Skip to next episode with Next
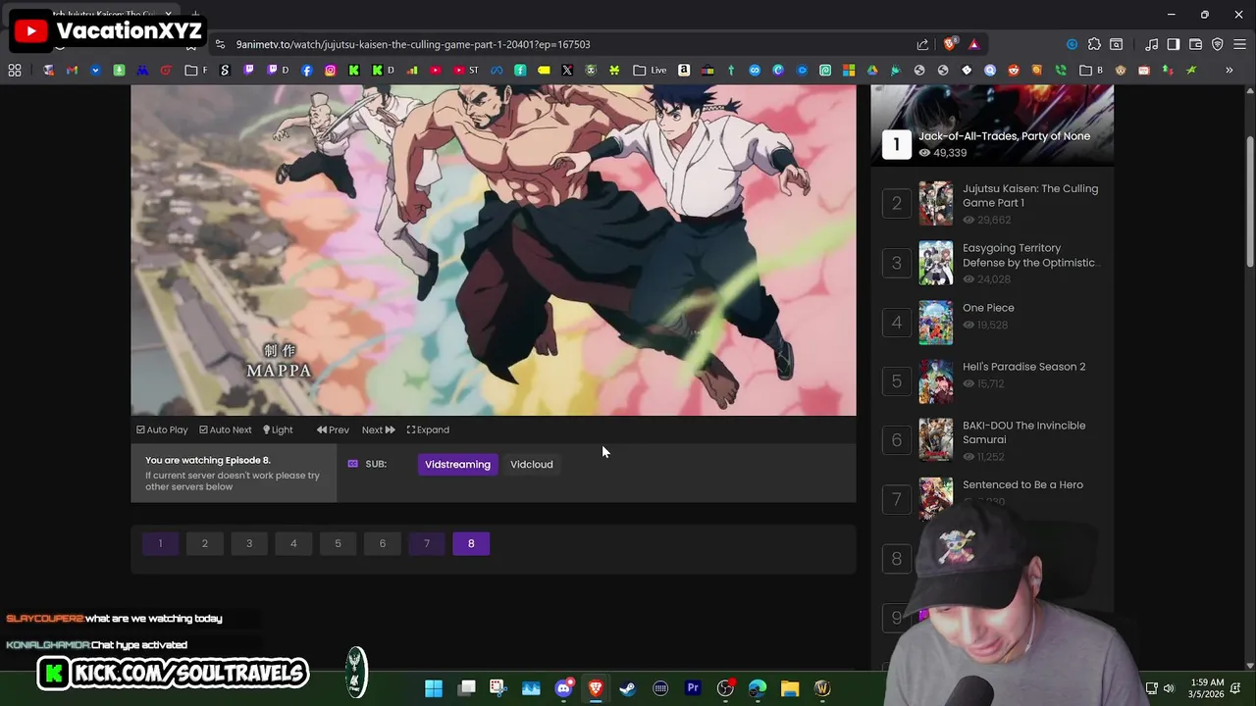Screen dimensions: 1256x706 (x=378, y=429)
